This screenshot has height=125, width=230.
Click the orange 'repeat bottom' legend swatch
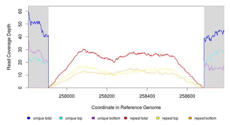click(190, 118)
